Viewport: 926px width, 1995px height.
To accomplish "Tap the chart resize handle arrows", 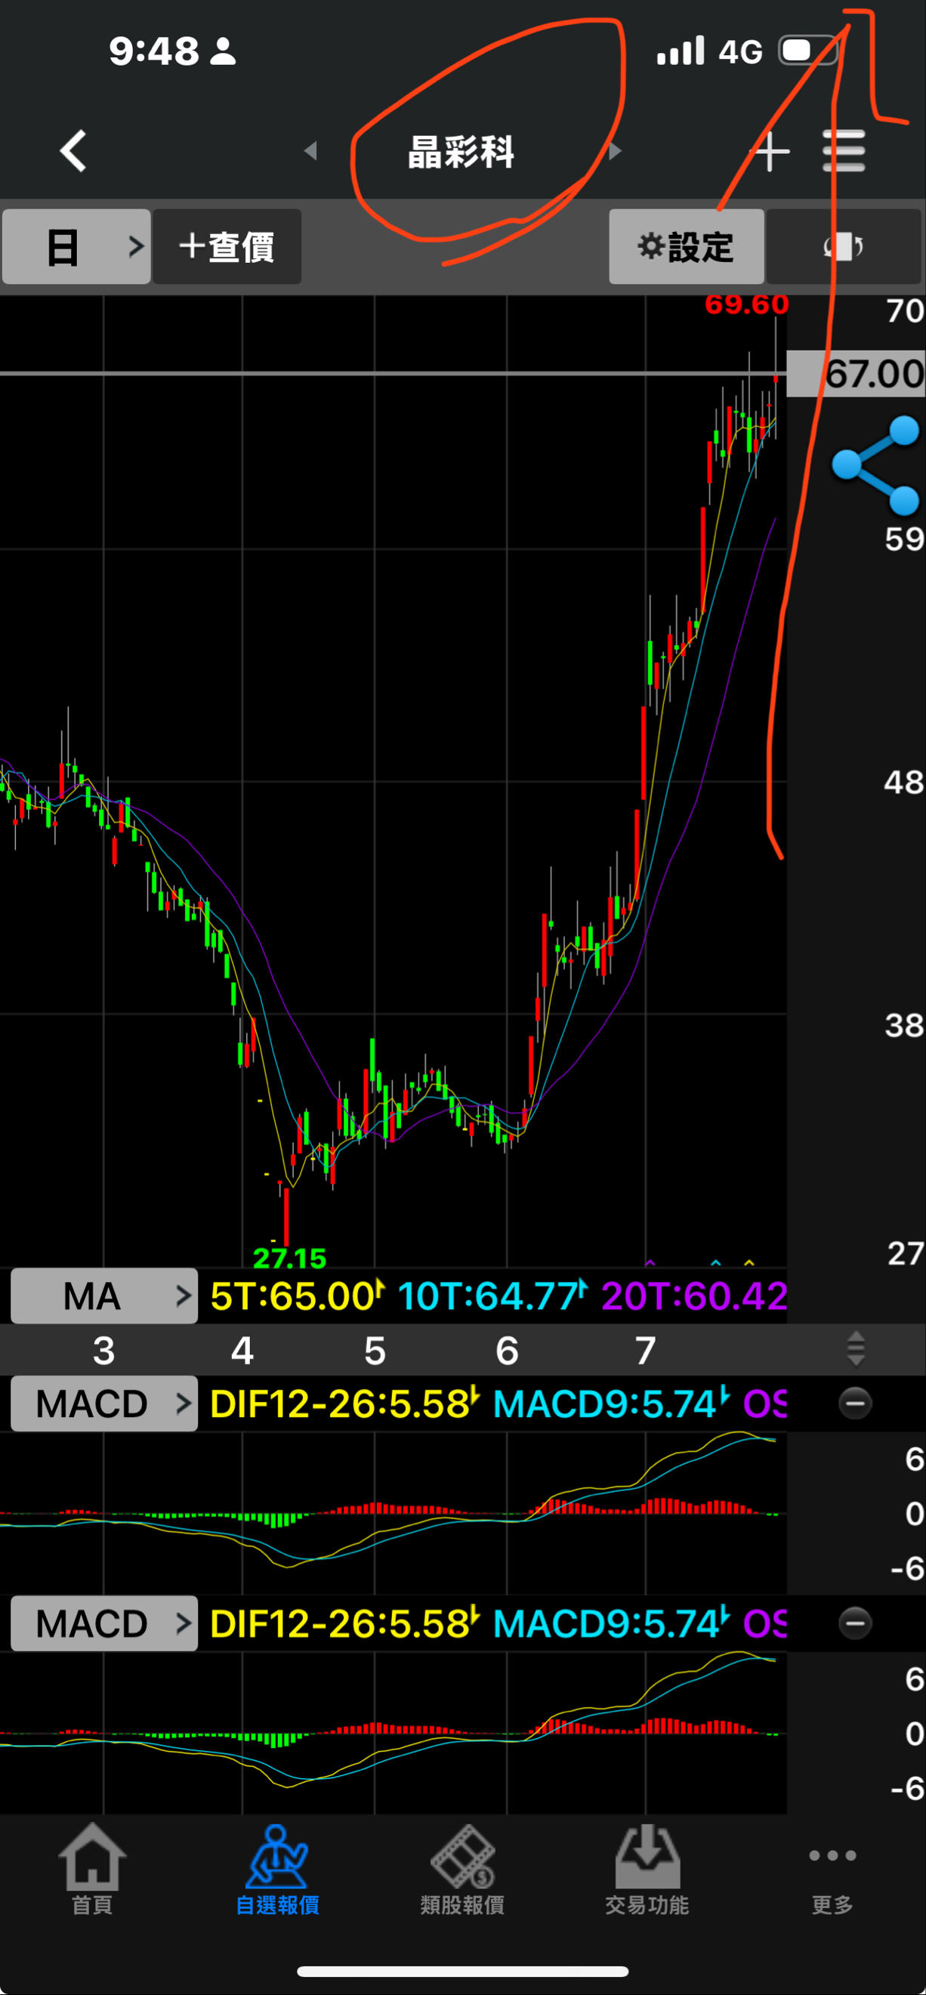I will (x=856, y=1348).
